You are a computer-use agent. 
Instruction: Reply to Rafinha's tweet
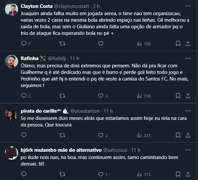point(24,96)
